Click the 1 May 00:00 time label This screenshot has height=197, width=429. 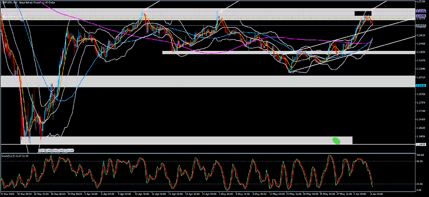226,194
